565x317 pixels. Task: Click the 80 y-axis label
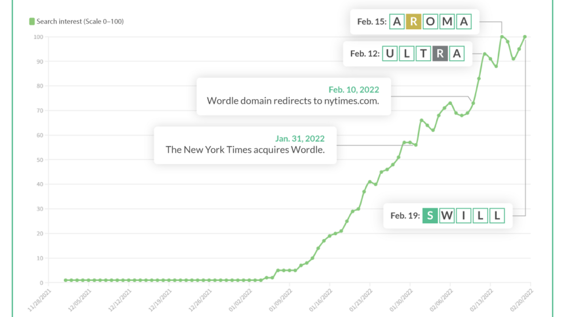(40, 86)
